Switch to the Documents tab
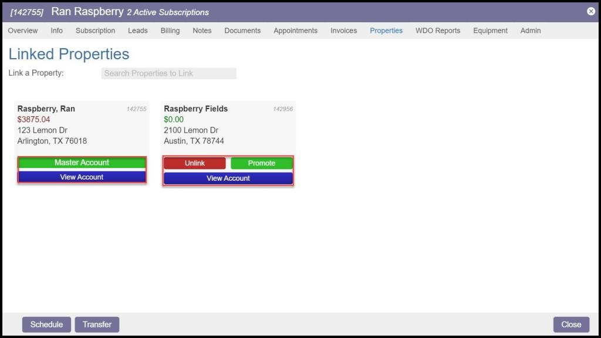This screenshot has height=338, width=601. coord(242,31)
